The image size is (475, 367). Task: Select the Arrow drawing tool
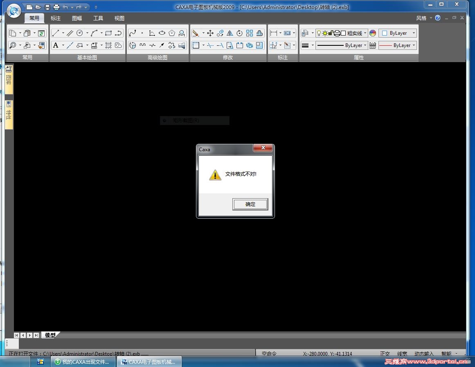pyautogui.click(x=162, y=45)
